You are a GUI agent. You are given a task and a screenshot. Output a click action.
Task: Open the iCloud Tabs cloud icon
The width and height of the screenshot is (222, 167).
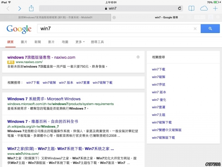click(204, 8)
